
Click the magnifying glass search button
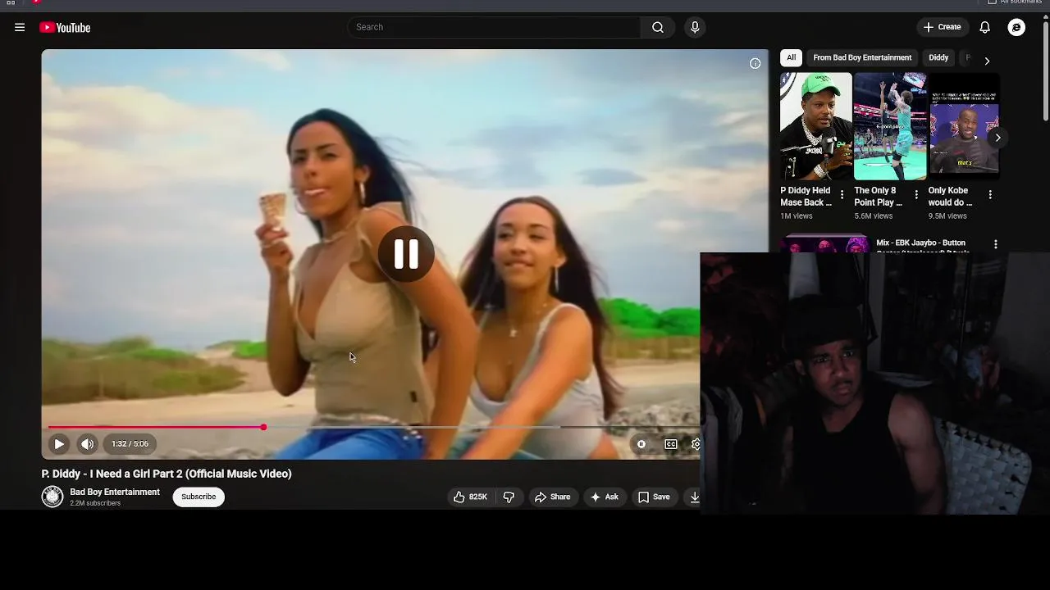coord(658,27)
